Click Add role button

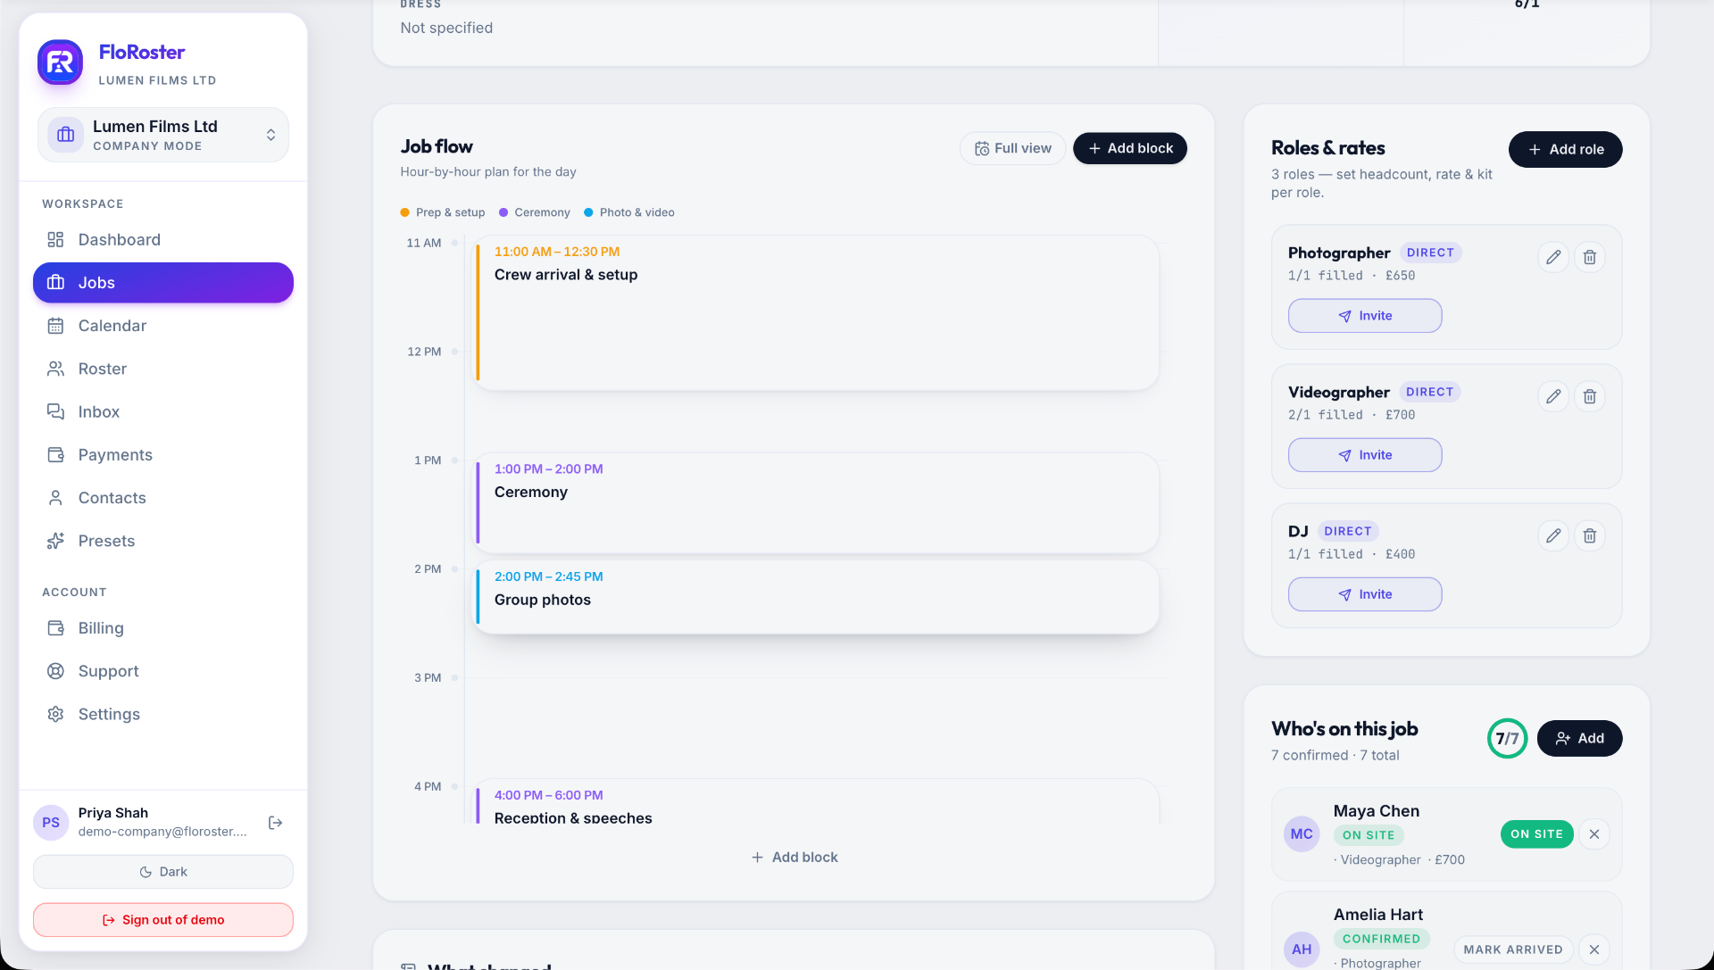pos(1565,149)
